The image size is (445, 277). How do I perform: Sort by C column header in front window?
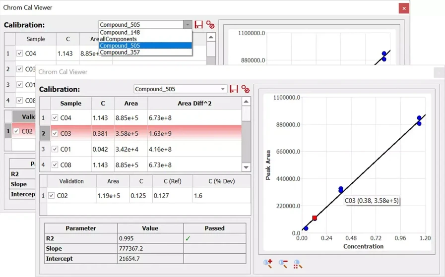coord(103,104)
